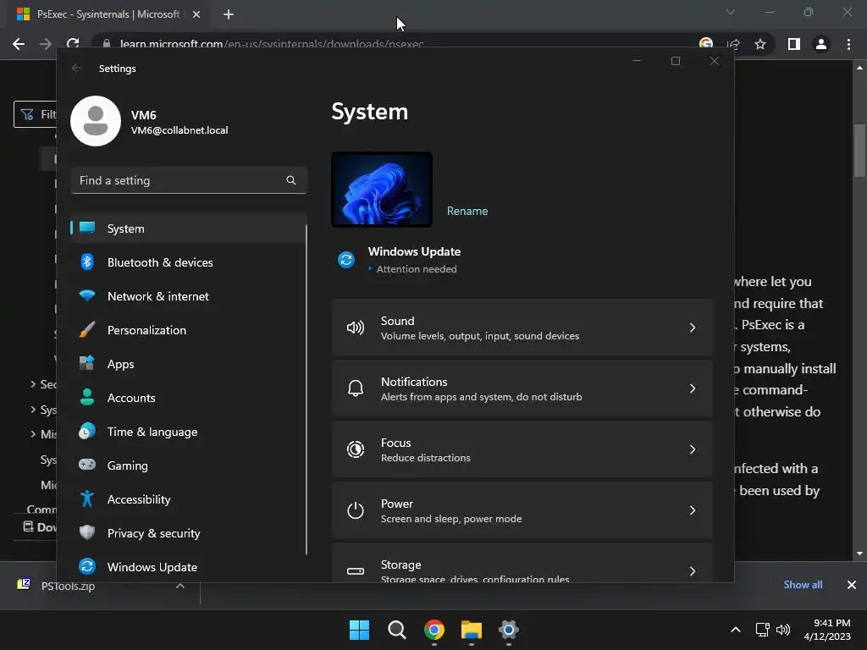Show hidden system tray icons
Screen dimensions: 867x650
736,630
